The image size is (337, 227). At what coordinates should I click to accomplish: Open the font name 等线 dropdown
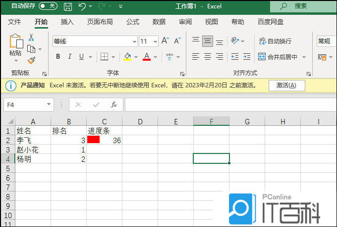[x=134, y=41]
